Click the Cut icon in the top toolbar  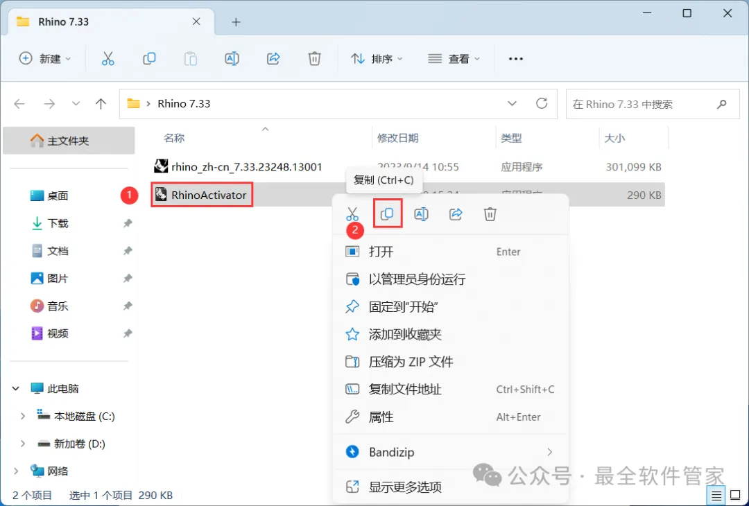pos(108,59)
